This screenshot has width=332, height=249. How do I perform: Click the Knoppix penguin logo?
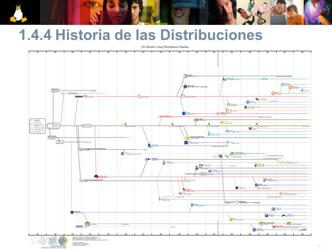tap(229, 104)
